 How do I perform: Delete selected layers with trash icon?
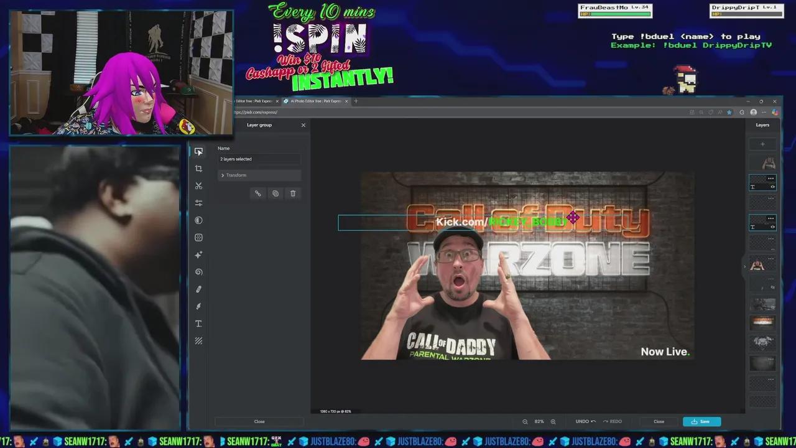click(x=293, y=194)
